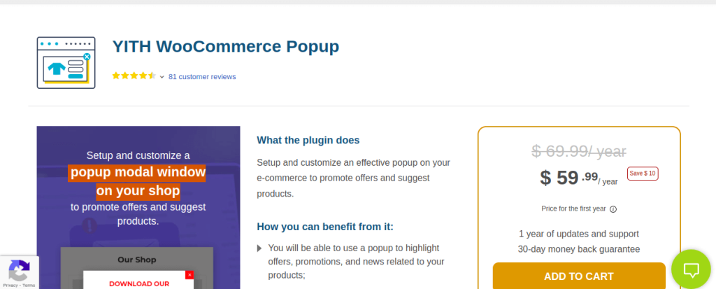Open the reCAPTCHA Privacy link
This screenshot has height=289, width=716.
(10, 285)
